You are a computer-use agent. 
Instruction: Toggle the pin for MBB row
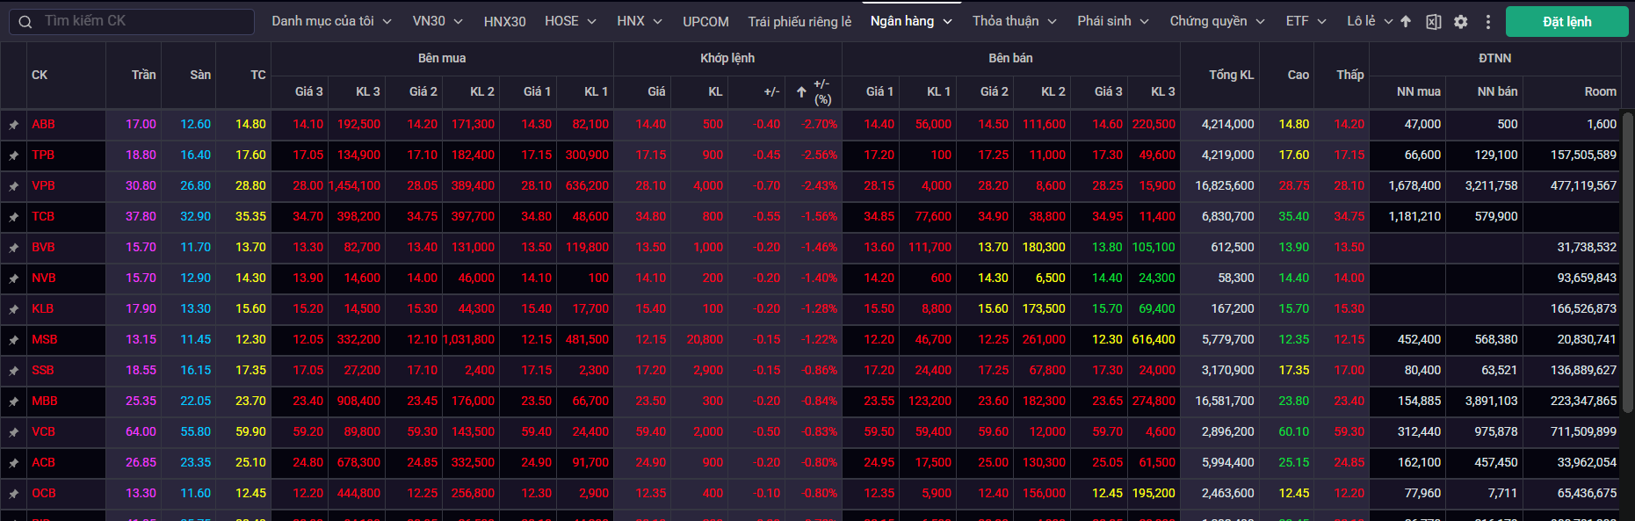(13, 402)
